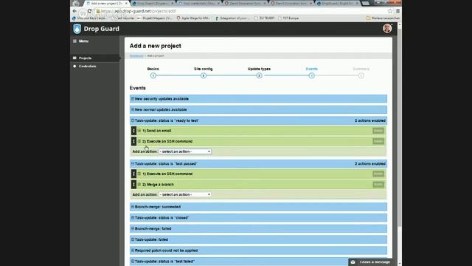Screen dimensions: 472x266
Task: Go to Basics wizard step circle
Action: (153, 75)
